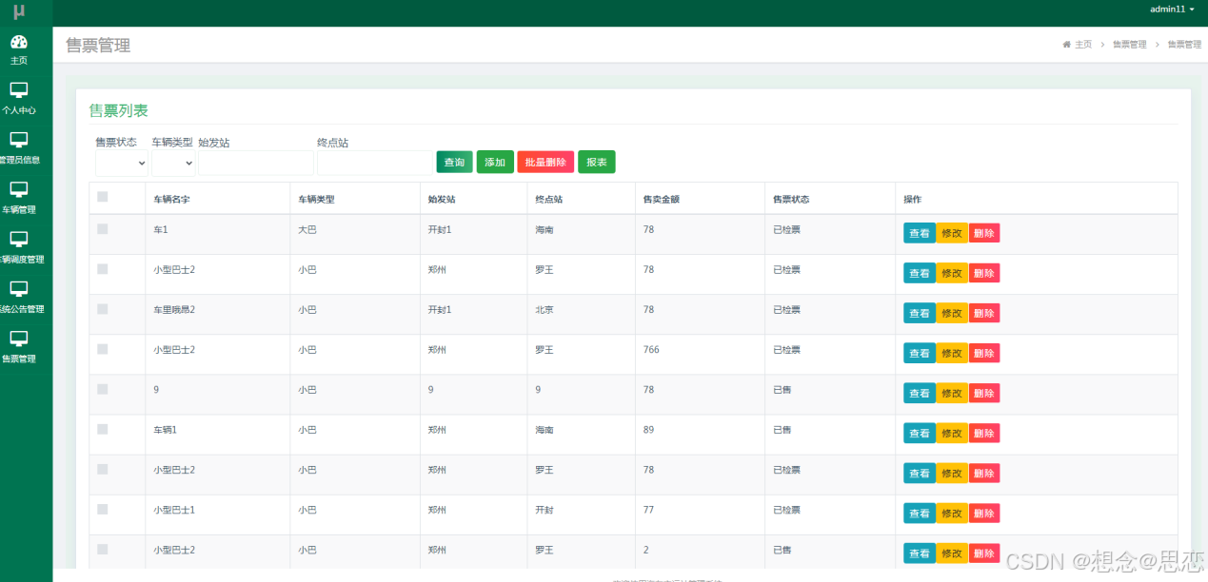Click 查看 for the 766 amount row
The width and height of the screenshot is (1208, 582).
coord(920,353)
